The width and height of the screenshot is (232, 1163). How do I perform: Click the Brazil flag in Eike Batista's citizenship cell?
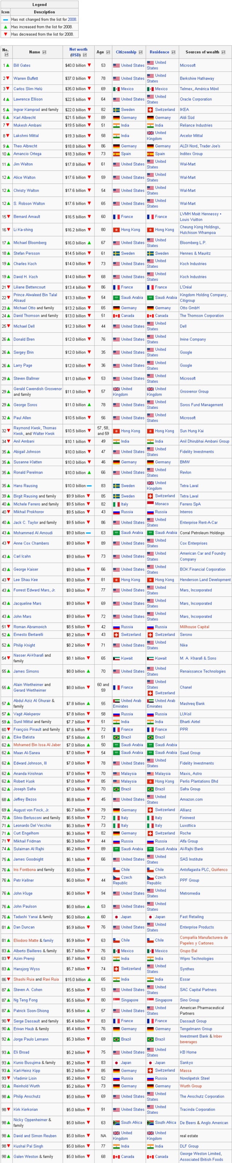pyautogui.click(x=116, y=737)
